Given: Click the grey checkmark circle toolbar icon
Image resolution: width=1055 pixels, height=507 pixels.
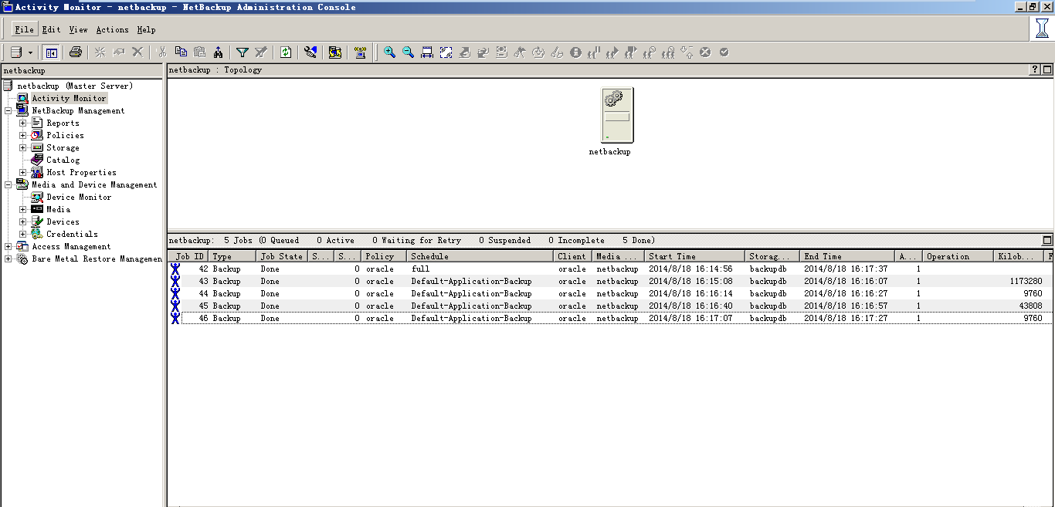Looking at the screenshot, I should (724, 52).
